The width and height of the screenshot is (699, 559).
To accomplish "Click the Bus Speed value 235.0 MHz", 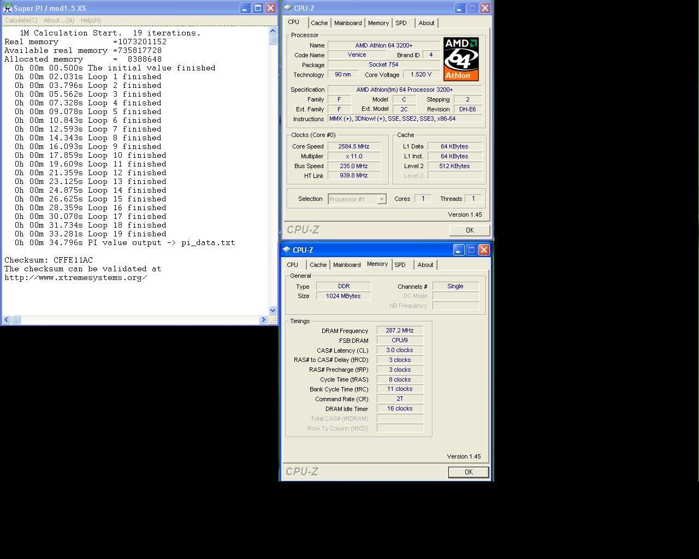I will (354, 166).
